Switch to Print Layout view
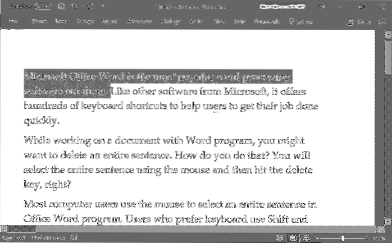This screenshot has height=243, width=392. coord(293,239)
